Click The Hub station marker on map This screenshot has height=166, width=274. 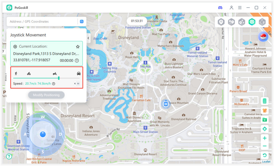click(145, 63)
